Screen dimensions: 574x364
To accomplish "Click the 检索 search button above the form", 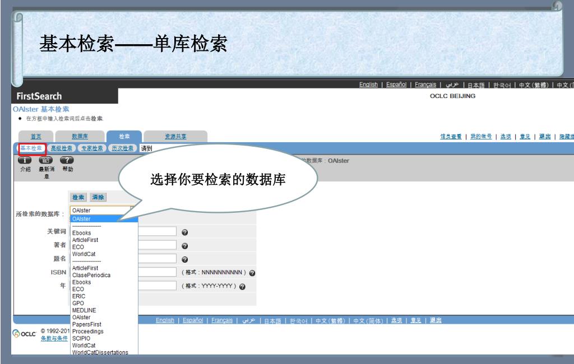I will coord(78,197).
